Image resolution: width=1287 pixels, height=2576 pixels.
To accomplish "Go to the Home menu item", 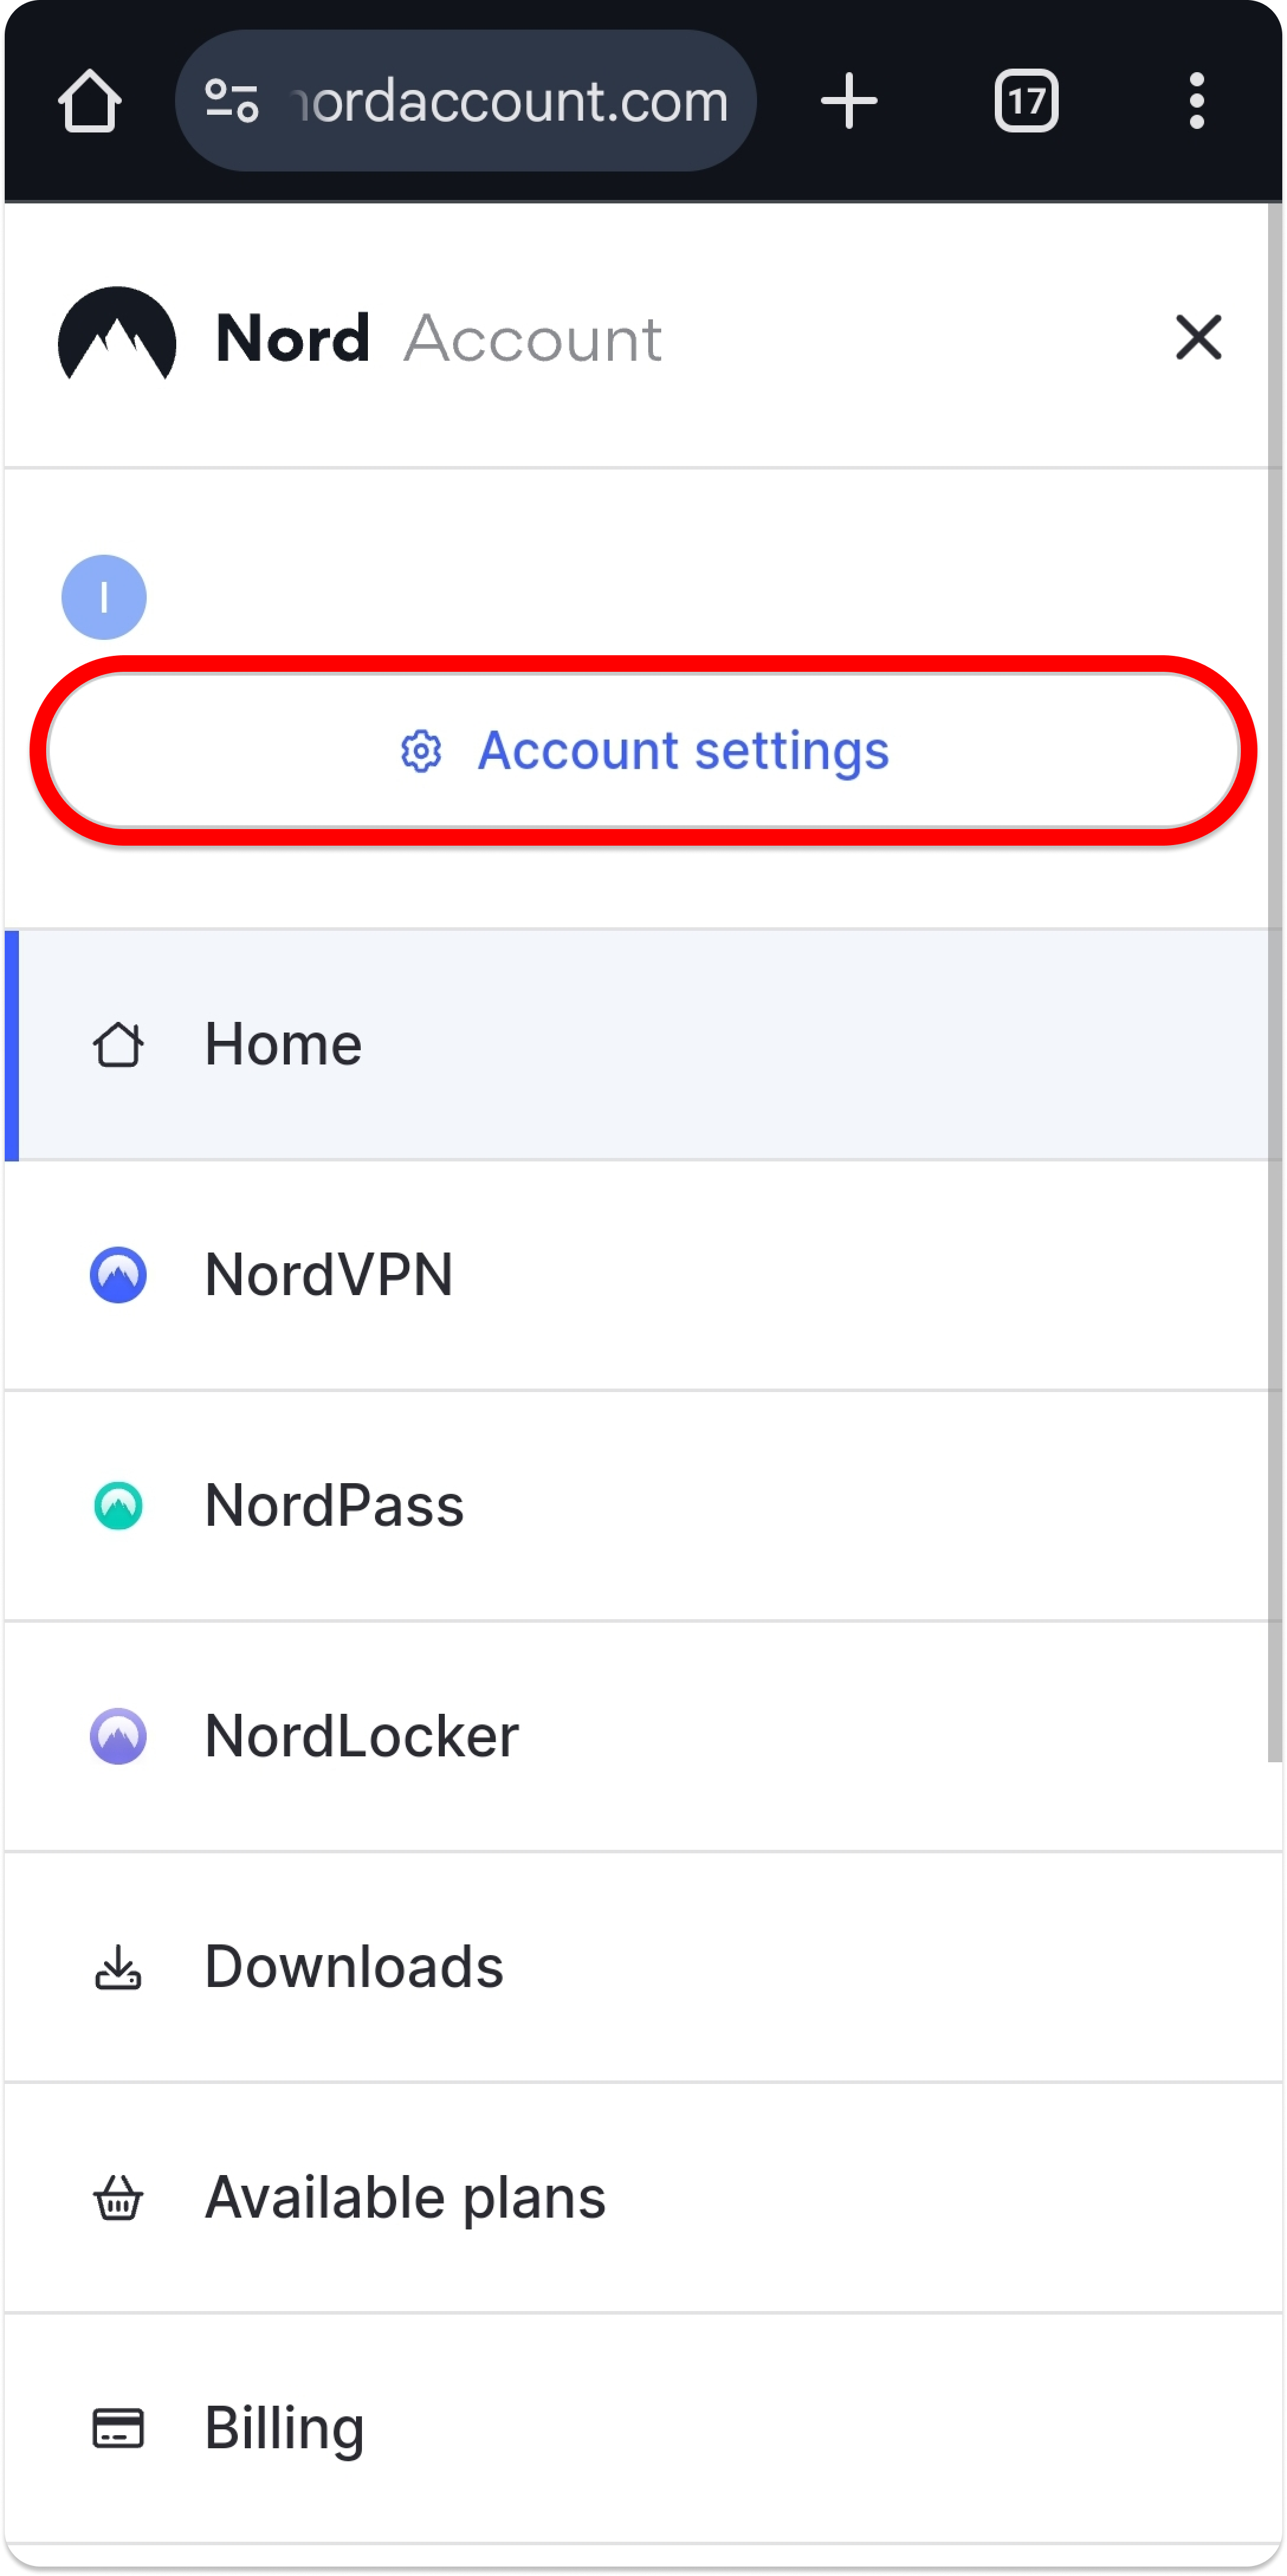I will click(283, 1045).
